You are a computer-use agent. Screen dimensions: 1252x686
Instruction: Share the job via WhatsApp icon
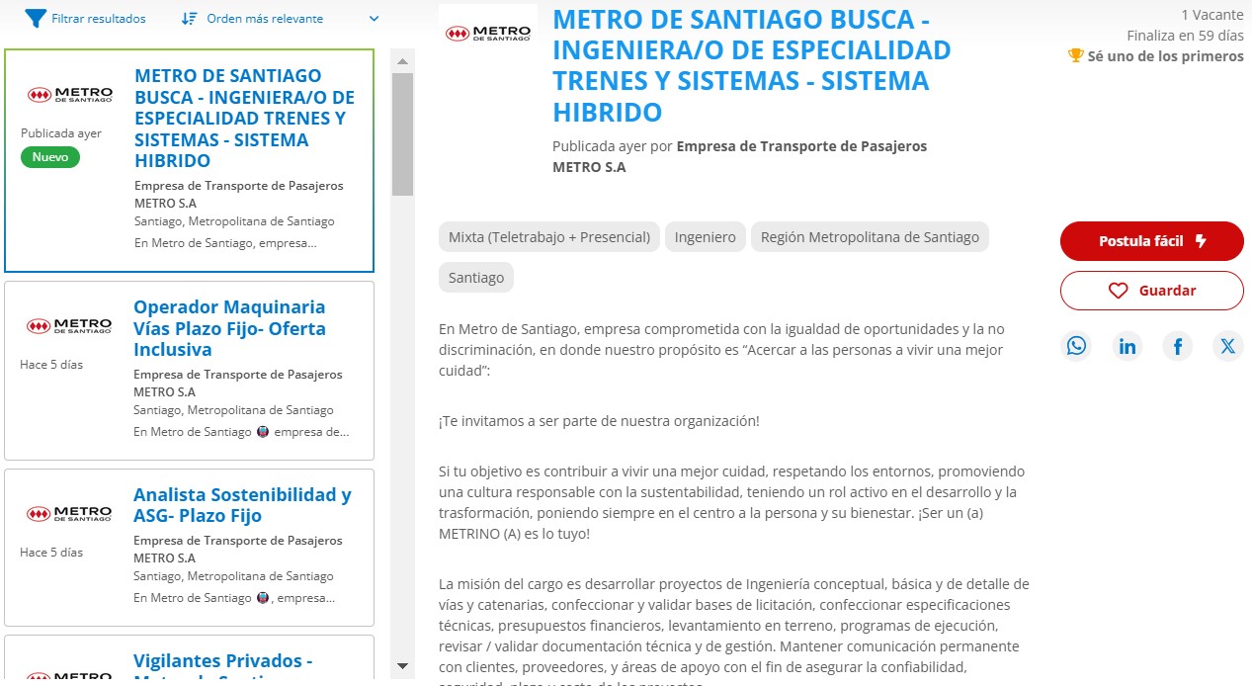[1076, 346]
